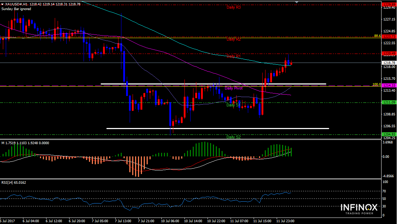
Task: Click the green 1204.93 price tag
Action: point(389,134)
